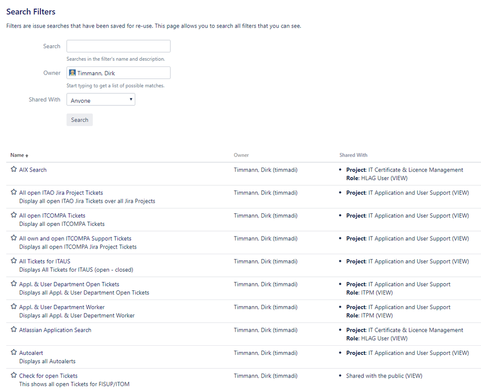Star the Check for open Tickets filter
This screenshot has height=391, width=481.
(x=13, y=376)
